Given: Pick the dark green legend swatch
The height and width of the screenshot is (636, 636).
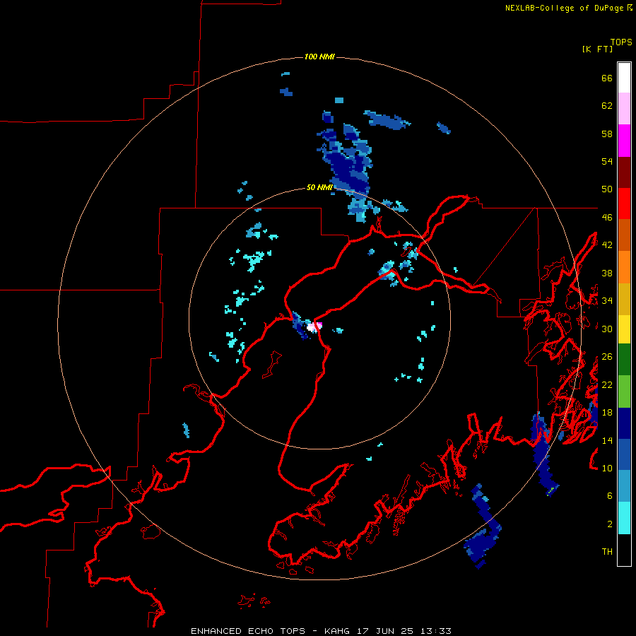Looking at the screenshot, I should 624,360.
